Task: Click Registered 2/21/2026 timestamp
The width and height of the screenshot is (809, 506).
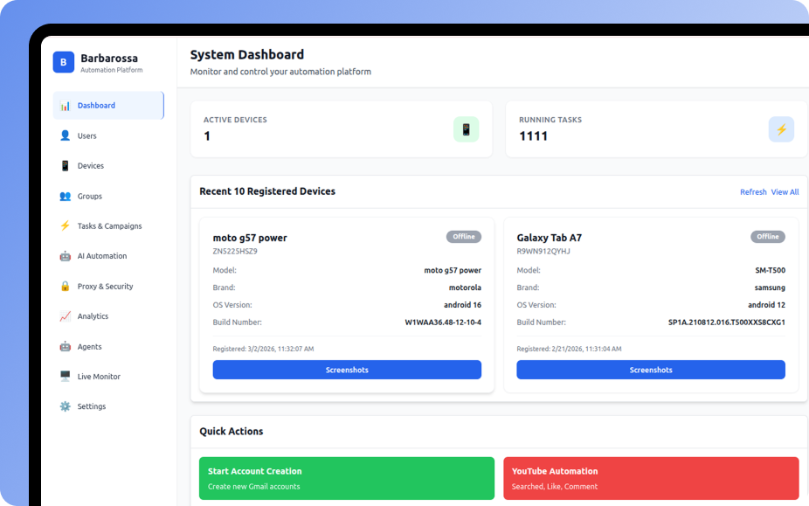Action: (569, 349)
